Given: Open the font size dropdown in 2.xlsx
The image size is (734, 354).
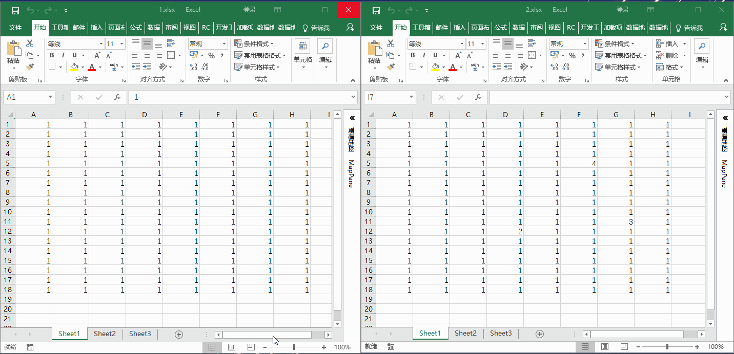Looking at the screenshot, I should click(x=483, y=44).
